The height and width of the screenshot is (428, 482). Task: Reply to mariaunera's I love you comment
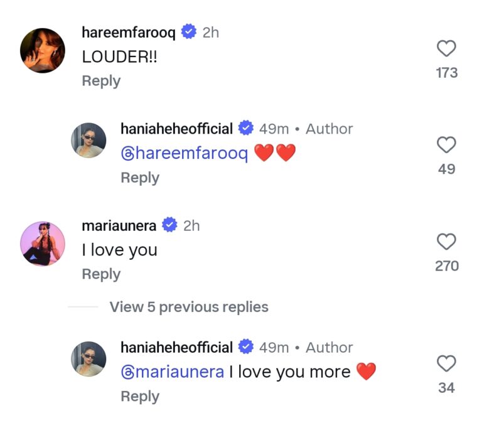pyautogui.click(x=101, y=274)
